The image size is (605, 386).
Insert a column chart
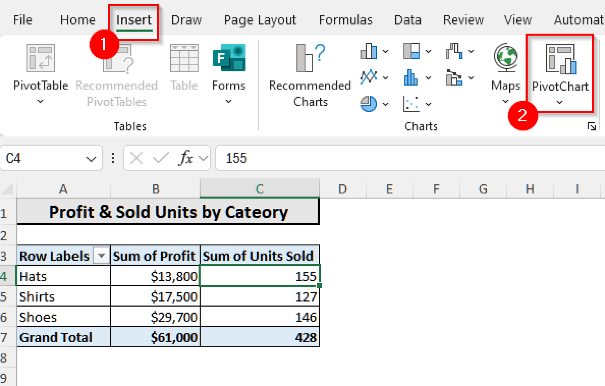click(x=369, y=51)
